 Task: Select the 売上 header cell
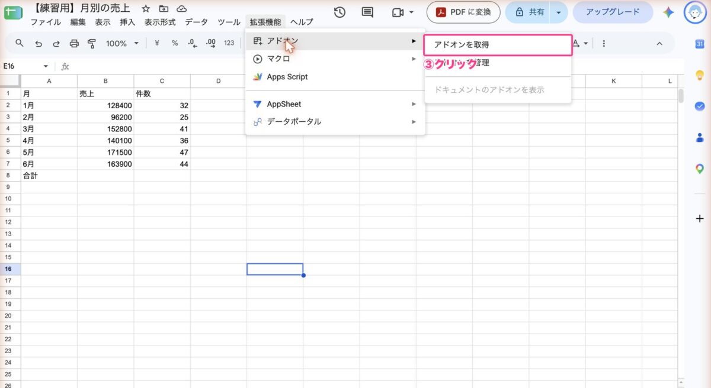coord(105,93)
